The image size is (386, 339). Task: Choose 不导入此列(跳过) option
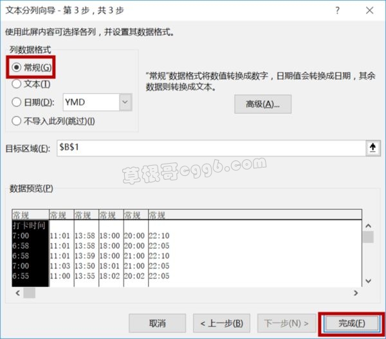17,121
